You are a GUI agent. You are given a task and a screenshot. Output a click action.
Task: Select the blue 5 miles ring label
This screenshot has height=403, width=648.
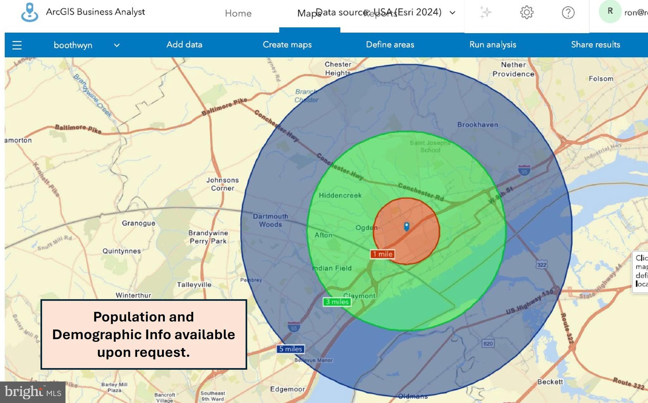[290, 349]
